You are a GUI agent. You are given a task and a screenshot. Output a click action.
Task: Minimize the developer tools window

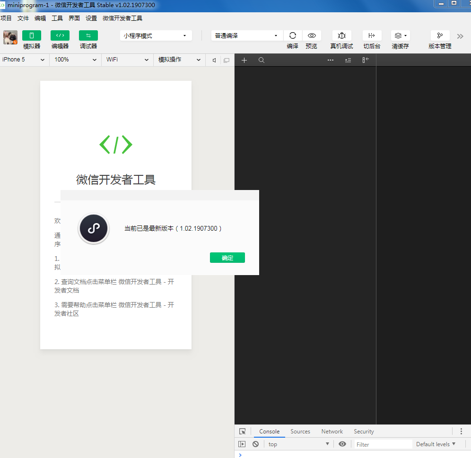click(x=441, y=3)
